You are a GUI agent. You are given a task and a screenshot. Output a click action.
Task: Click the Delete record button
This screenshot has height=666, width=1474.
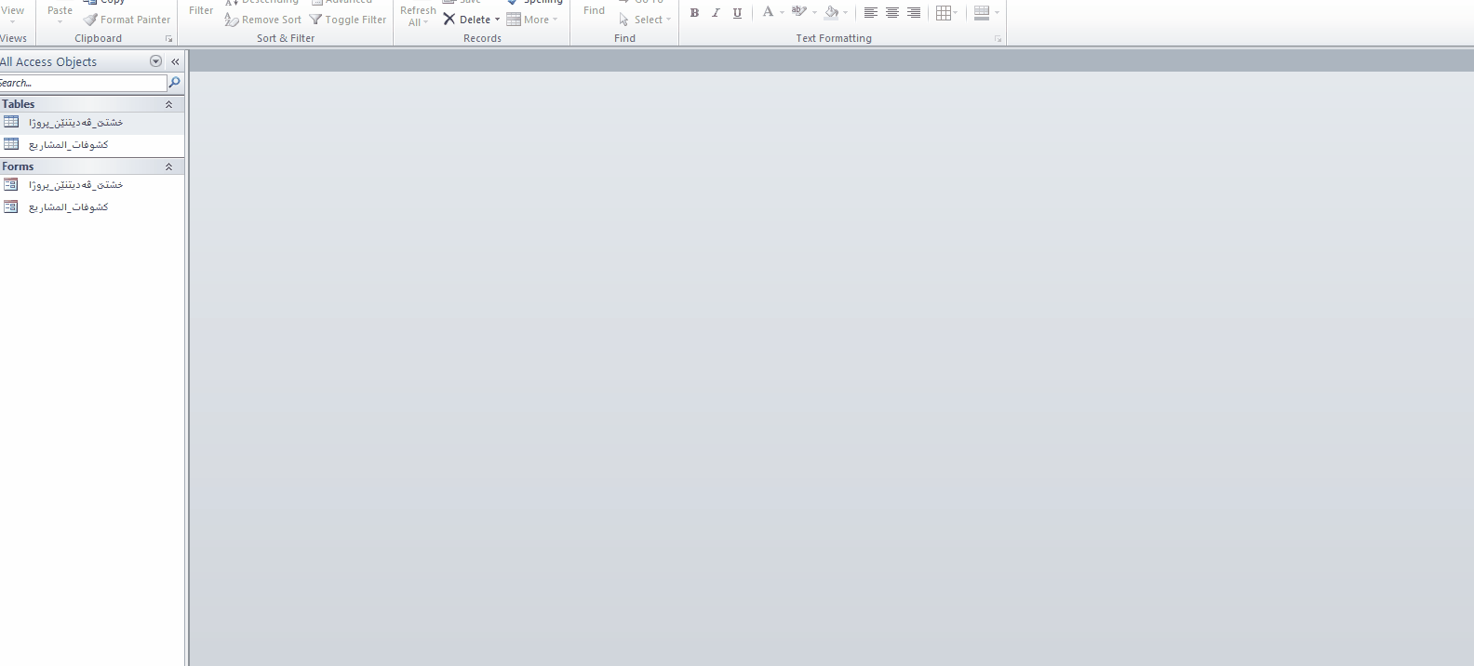pyautogui.click(x=470, y=20)
